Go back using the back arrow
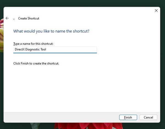The width and height of the screenshot is (165, 129). 7,18
